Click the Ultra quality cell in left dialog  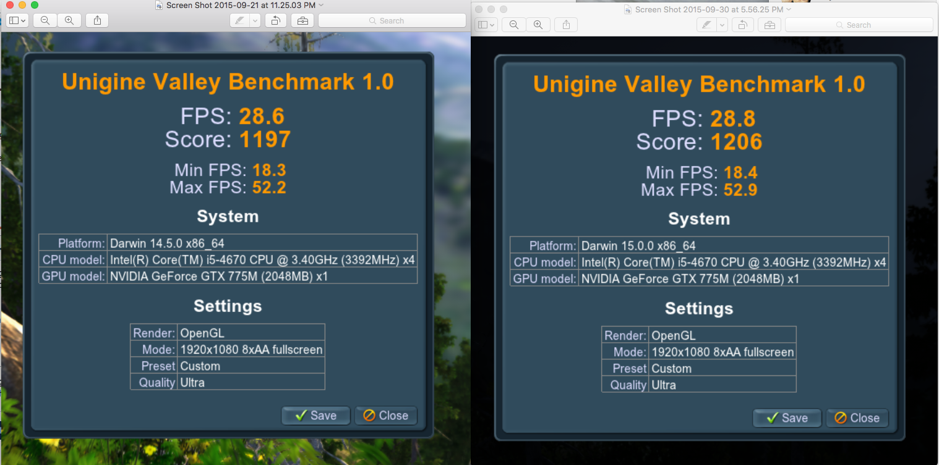[251, 382]
